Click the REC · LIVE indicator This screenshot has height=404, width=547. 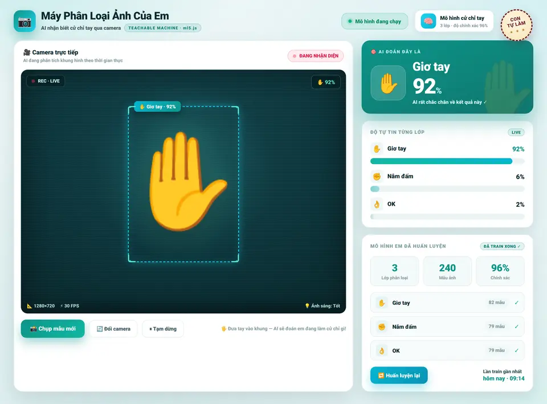[x=46, y=81]
